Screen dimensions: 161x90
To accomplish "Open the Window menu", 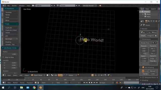I will click(x=22, y=5).
